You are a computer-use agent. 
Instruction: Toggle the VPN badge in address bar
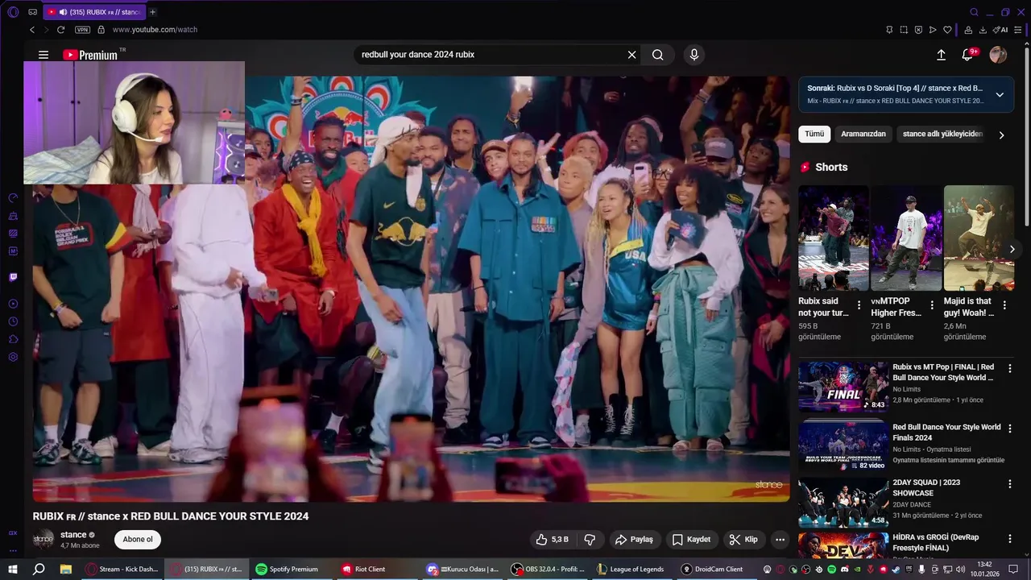(82, 30)
